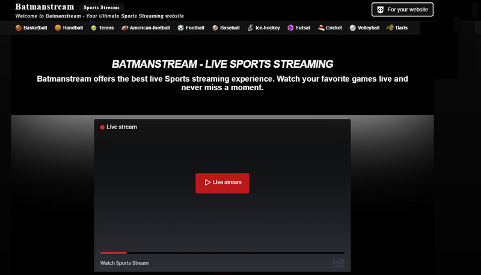Click the video progress bar
This screenshot has width=481, height=275.
coord(222,253)
